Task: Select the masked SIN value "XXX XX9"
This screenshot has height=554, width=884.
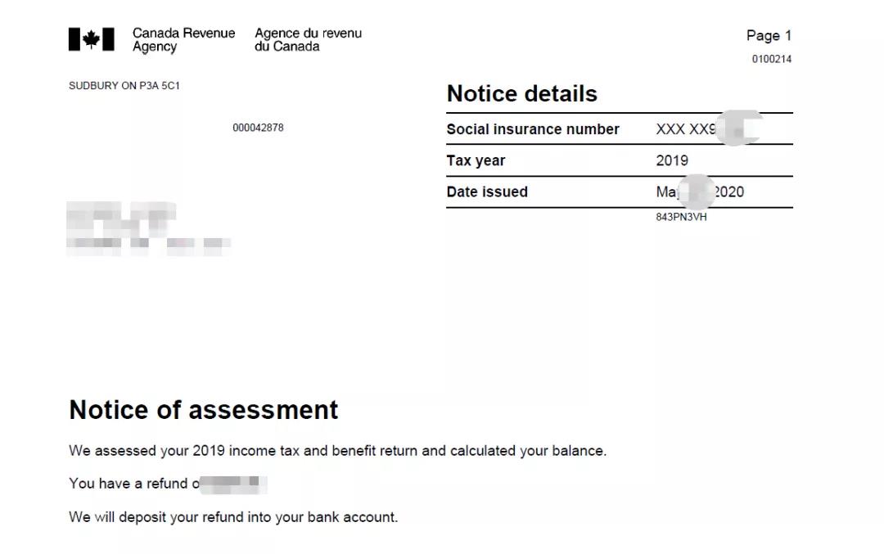Action: 686,129
